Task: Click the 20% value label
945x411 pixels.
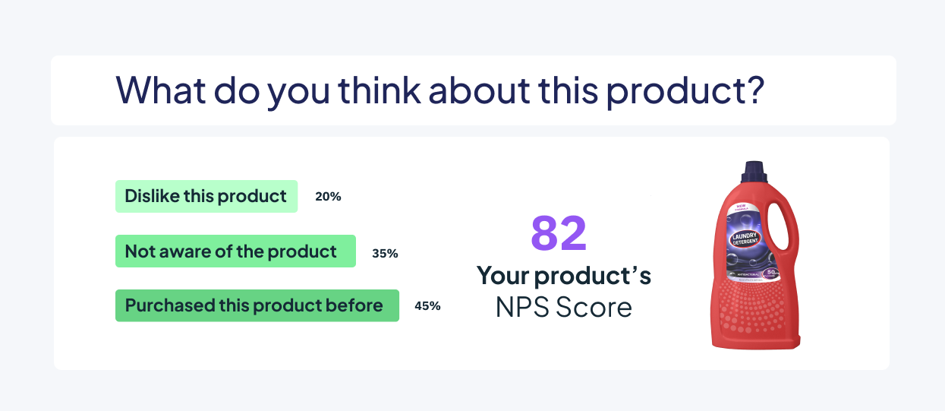Action: point(328,196)
